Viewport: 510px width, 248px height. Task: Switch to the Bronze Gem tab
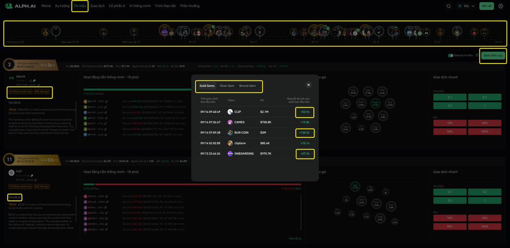pyautogui.click(x=247, y=86)
